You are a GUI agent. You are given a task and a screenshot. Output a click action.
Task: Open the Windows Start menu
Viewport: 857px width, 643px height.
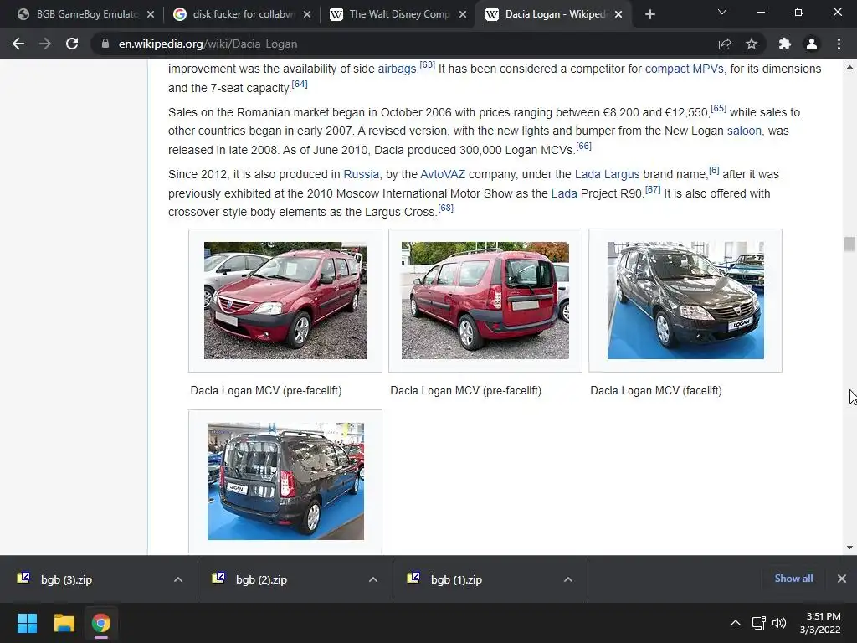[x=27, y=623]
